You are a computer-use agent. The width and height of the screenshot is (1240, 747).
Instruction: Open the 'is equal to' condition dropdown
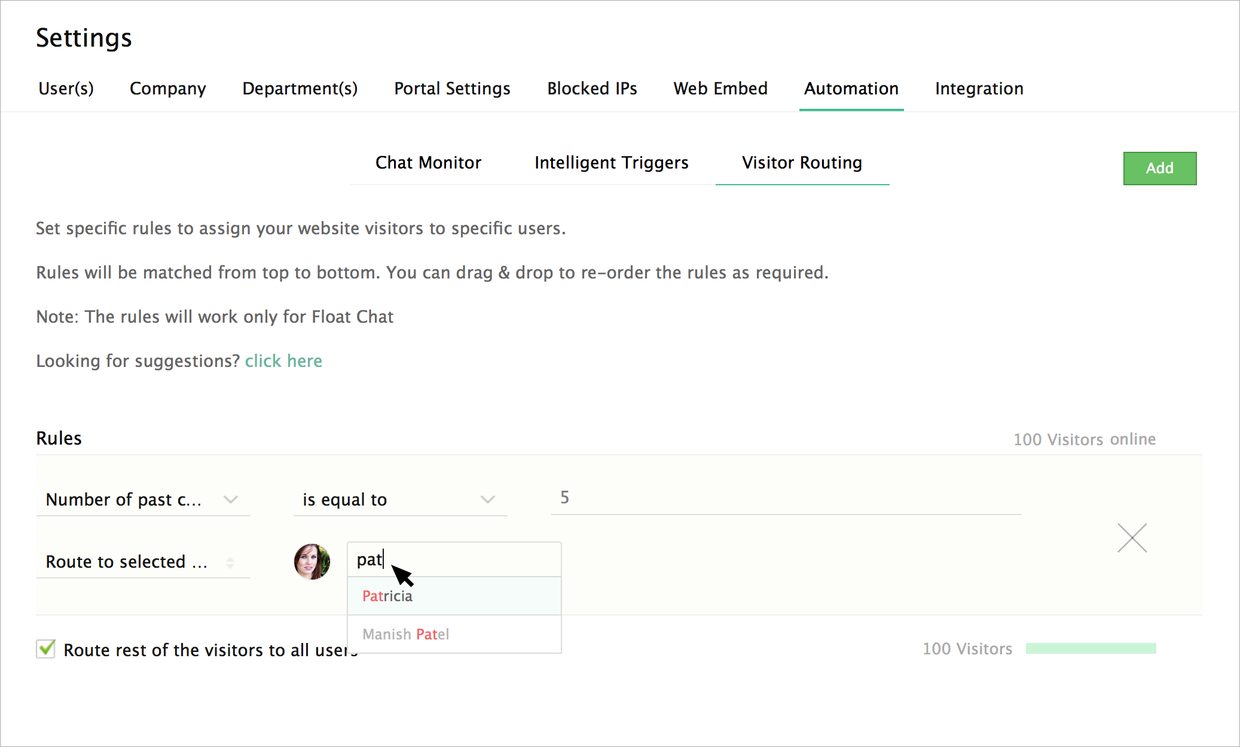[399, 500]
